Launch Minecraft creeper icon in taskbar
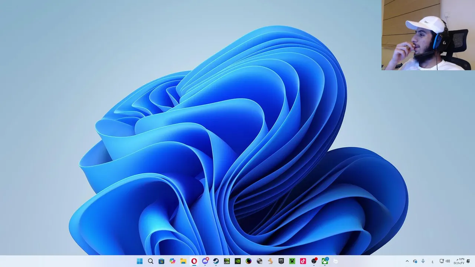475x267 pixels. click(292, 261)
